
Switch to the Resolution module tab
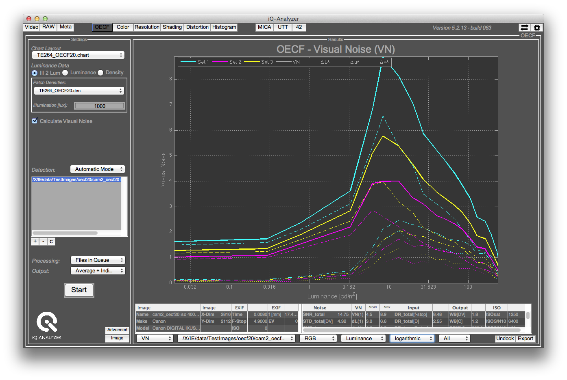tap(147, 27)
